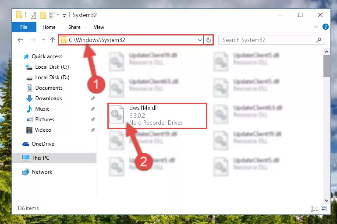
Task: Open Pictures in the navigation pane
Action: [x=45, y=119]
